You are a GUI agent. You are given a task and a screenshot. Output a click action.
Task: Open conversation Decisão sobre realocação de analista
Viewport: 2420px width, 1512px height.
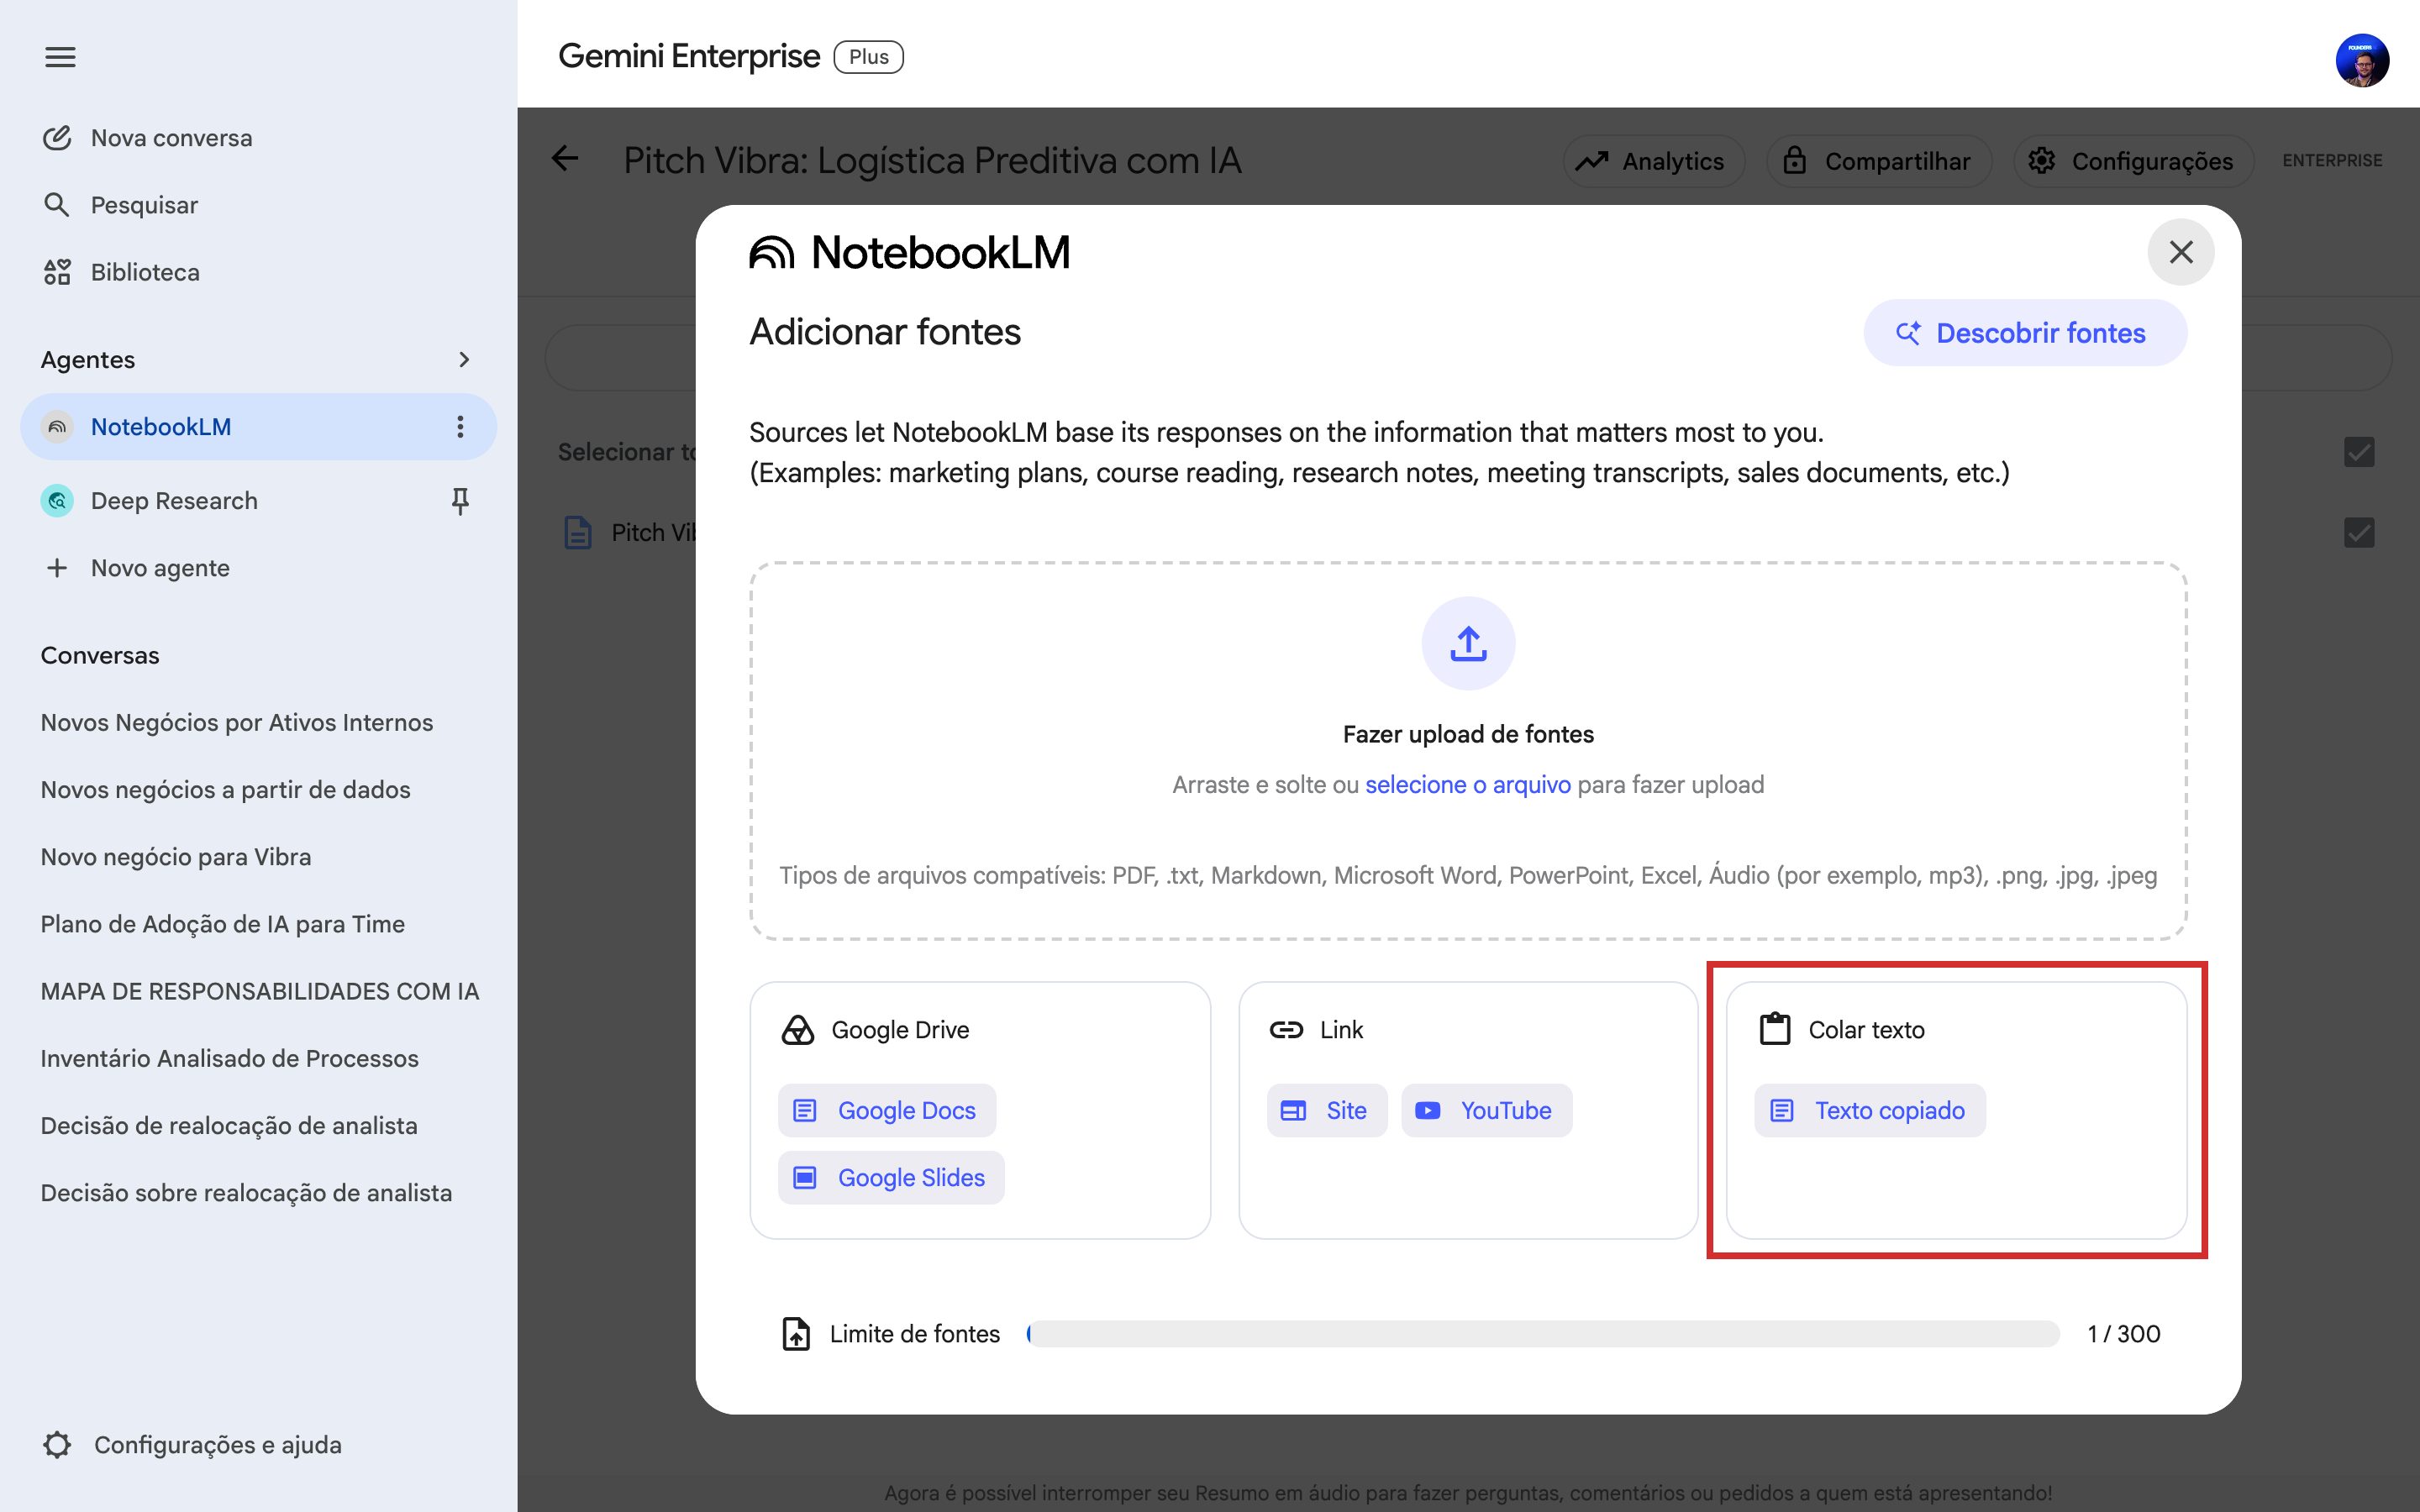[x=246, y=1192]
